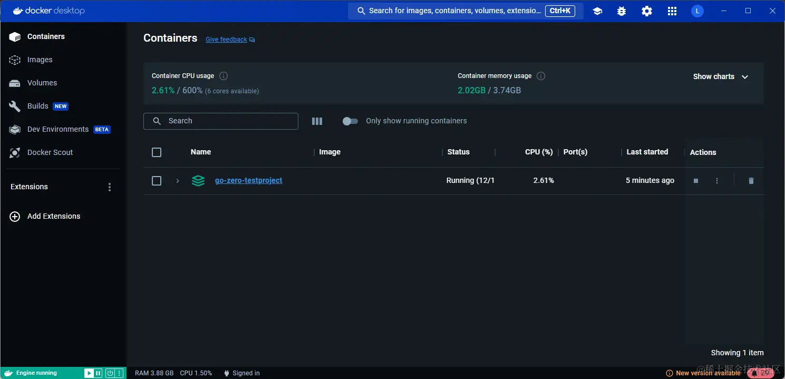Image resolution: width=785 pixels, height=379 pixels.
Task: Sort by Last started column header
Action: click(647, 152)
